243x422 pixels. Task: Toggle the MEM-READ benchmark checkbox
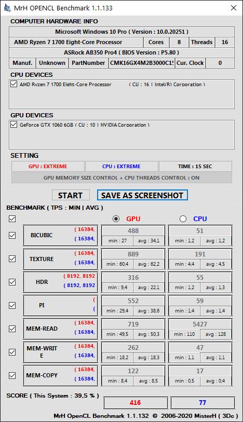pyautogui.click(x=12, y=329)
